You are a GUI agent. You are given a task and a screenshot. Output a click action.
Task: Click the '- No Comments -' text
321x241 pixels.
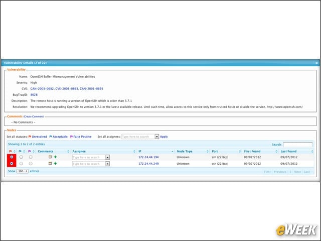point(23,122)
